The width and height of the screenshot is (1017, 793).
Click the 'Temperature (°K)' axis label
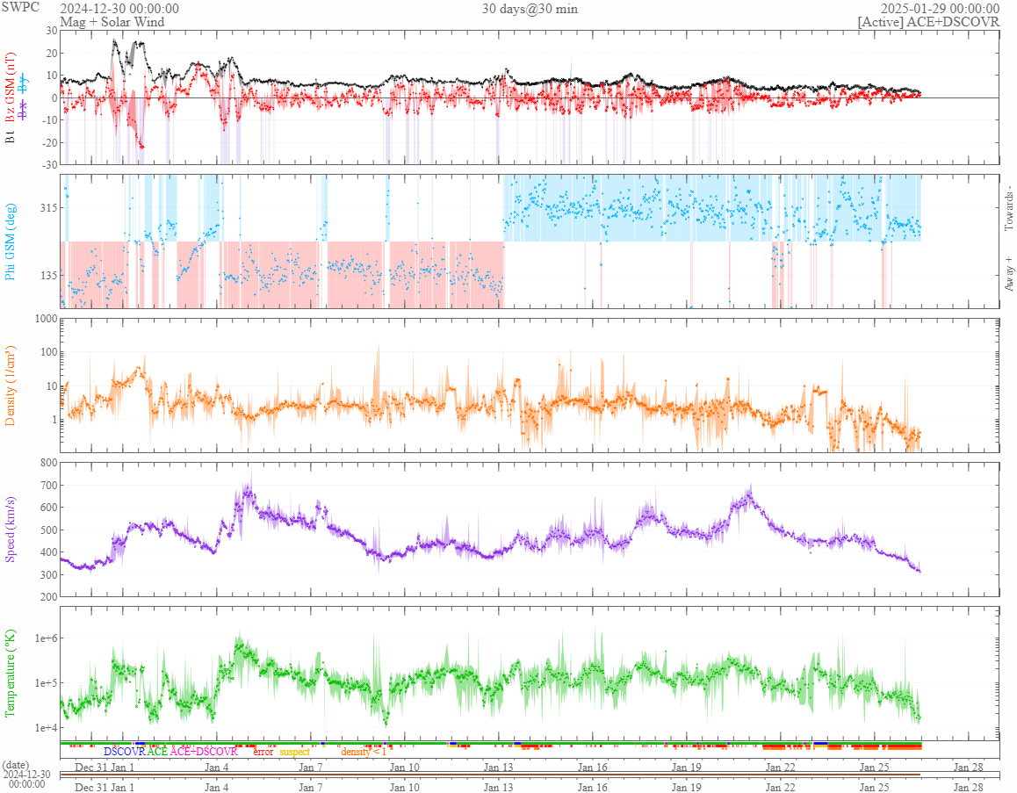coord(10,673)
